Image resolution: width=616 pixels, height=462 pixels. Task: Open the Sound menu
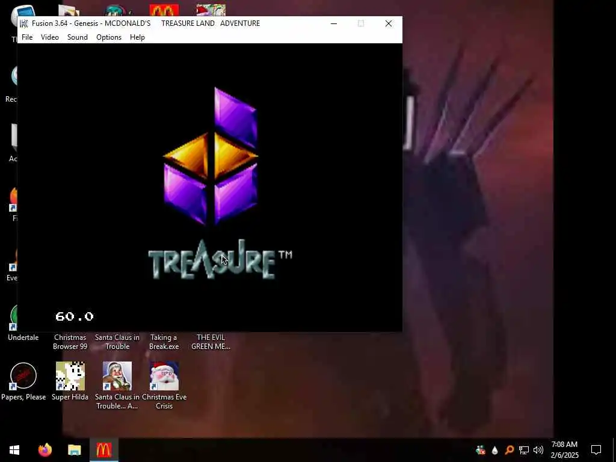[x=78, y=37]
